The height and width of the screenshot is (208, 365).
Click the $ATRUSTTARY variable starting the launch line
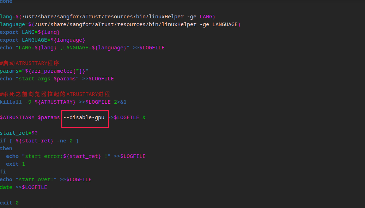(17, 117)
